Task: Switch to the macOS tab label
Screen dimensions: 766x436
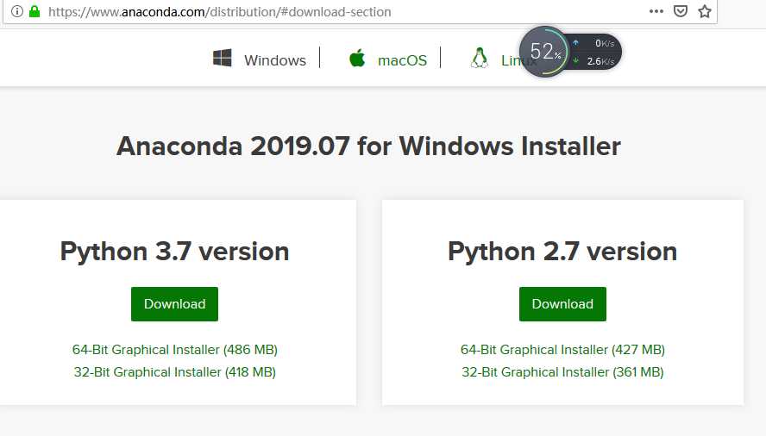Action: click(x=402, y=60)
